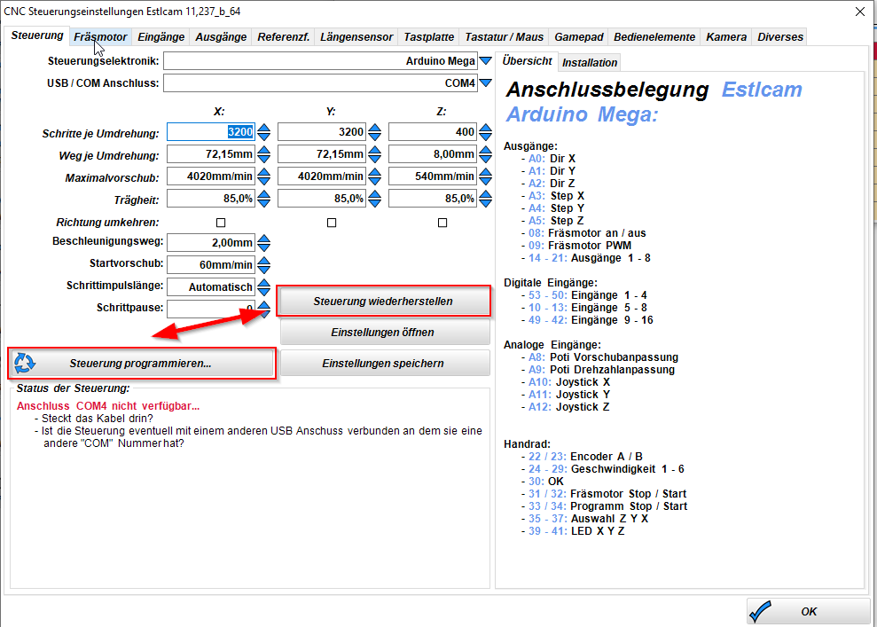
Task: Click the refresh icon on Steuerung programmieren
Action: click(x=25, y=363)
